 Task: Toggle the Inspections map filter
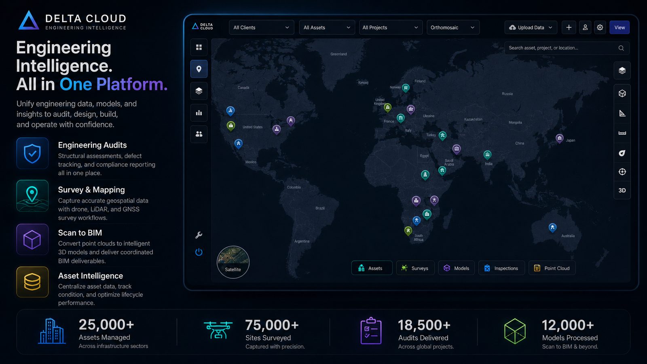(x=501, y=268)
